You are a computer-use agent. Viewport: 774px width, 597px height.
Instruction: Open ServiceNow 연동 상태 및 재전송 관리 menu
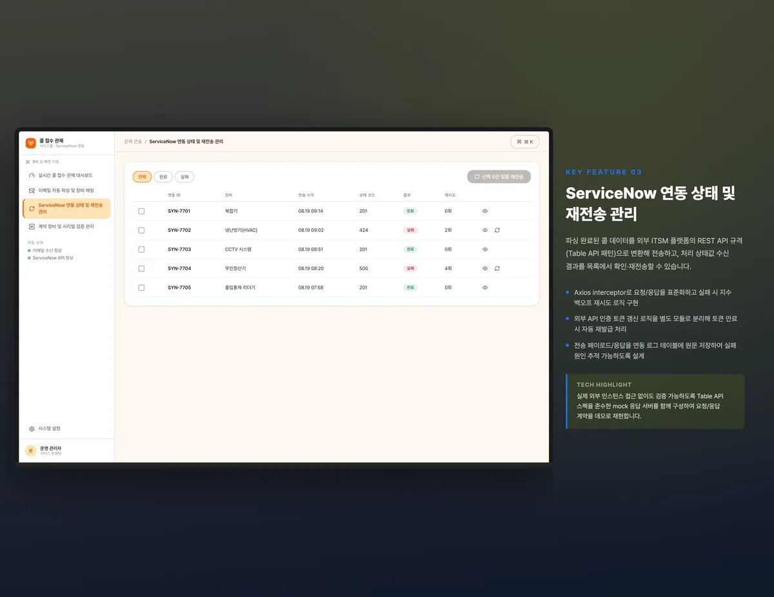(x=66, y=208)
